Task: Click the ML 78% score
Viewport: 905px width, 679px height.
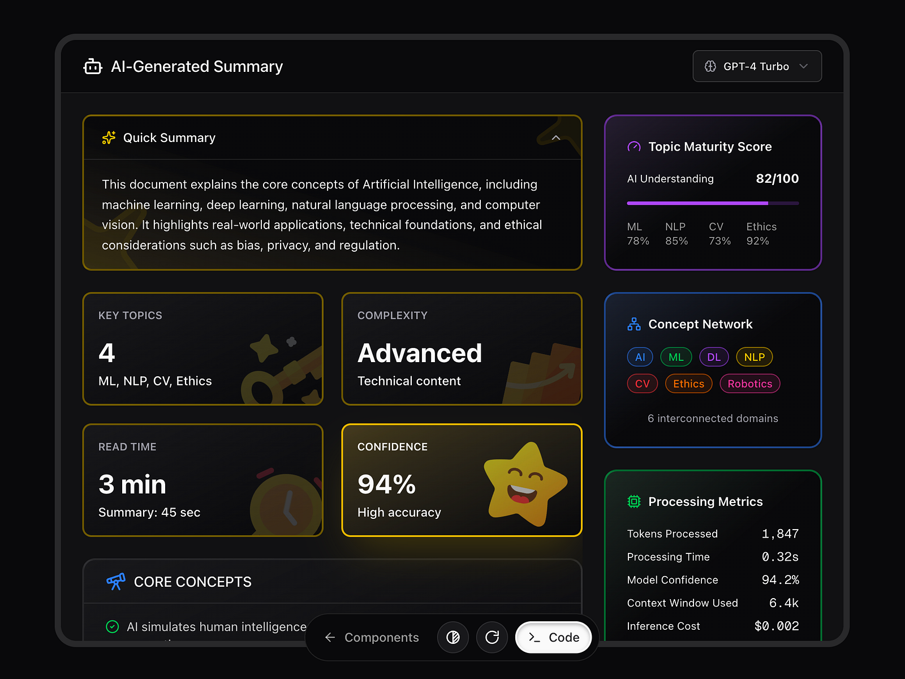Action: [638, 234]
